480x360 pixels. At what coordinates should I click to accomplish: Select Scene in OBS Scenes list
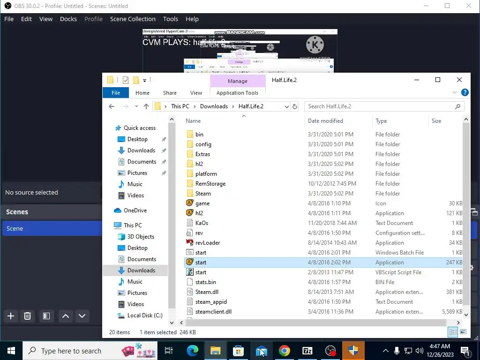52,229
